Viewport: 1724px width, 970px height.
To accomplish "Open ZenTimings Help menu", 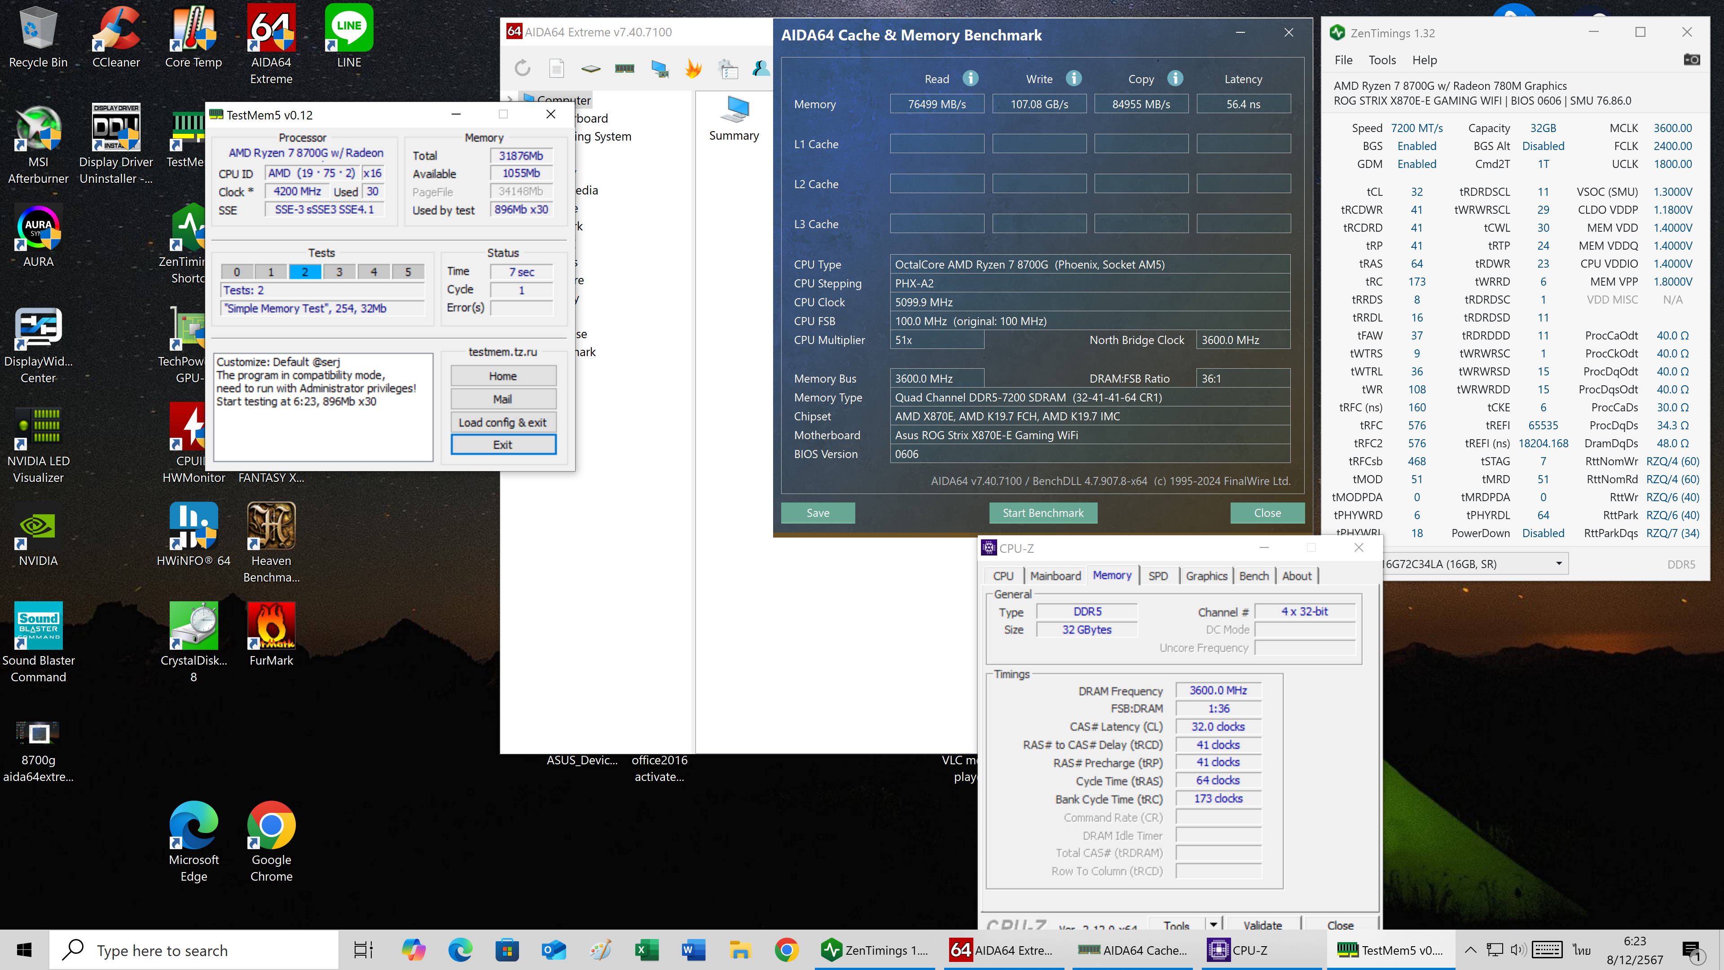I will point(1424,60).
